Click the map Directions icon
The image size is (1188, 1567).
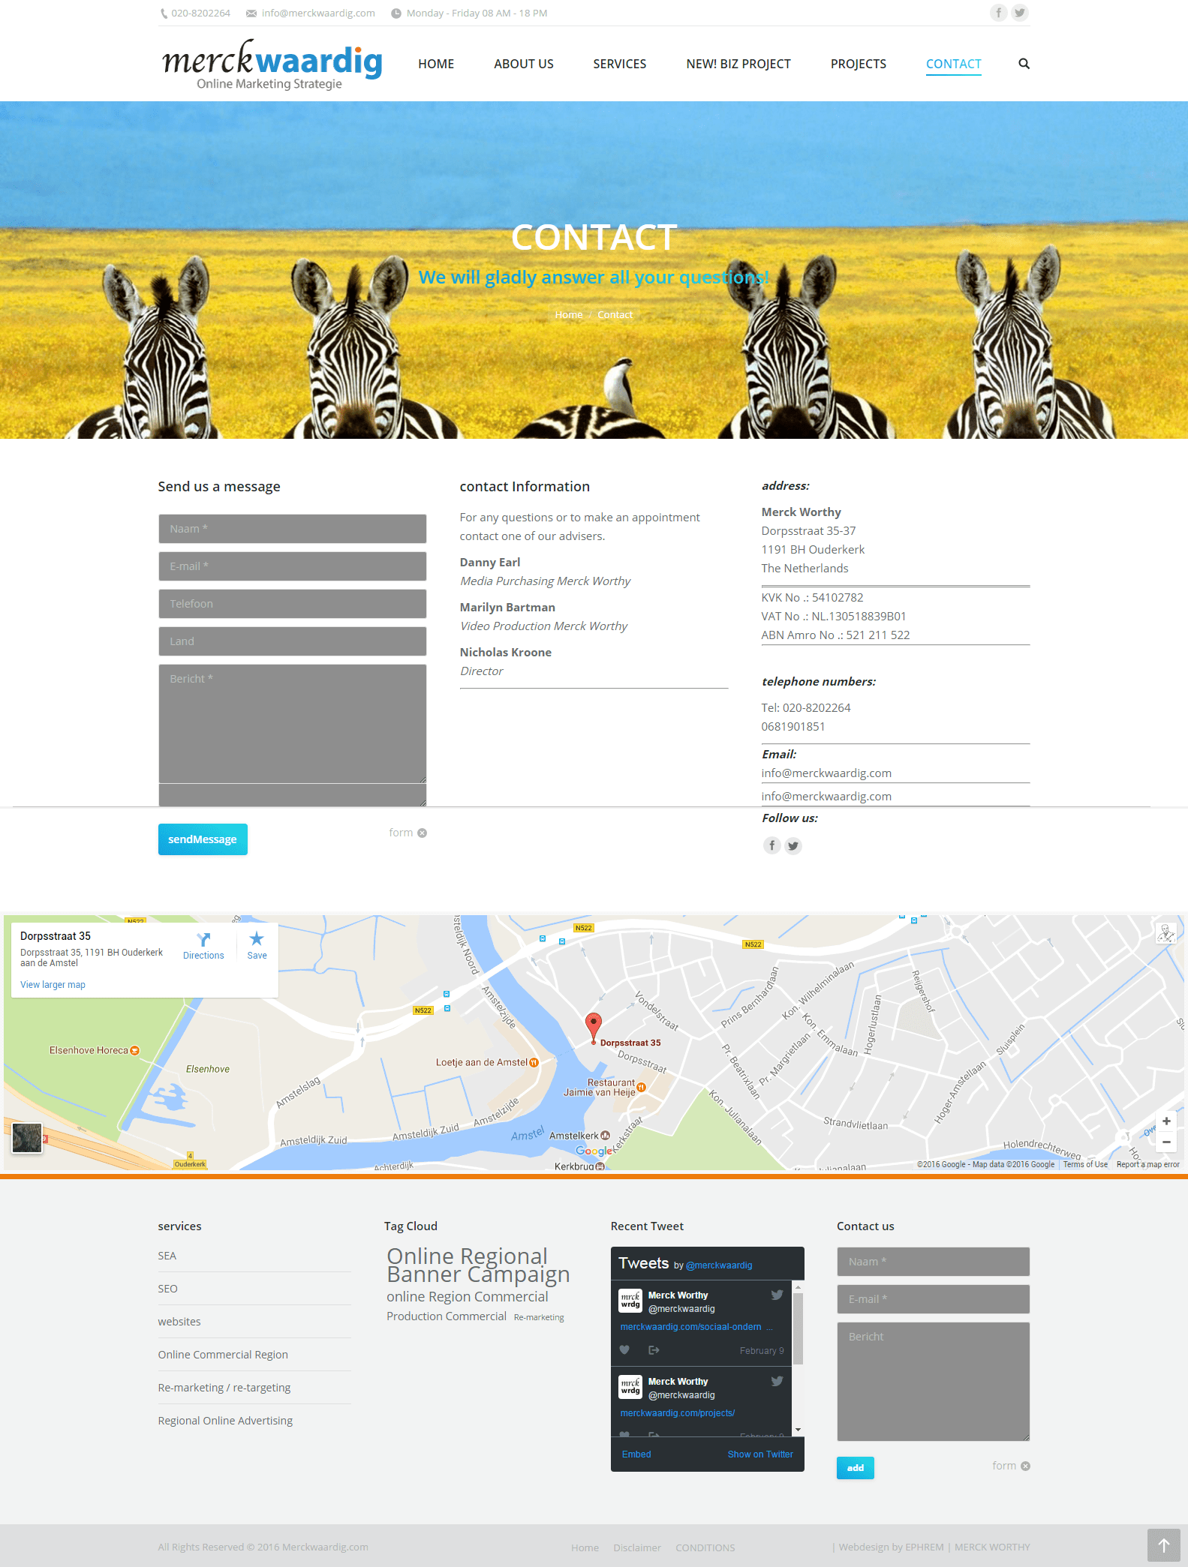click(203, 940)
